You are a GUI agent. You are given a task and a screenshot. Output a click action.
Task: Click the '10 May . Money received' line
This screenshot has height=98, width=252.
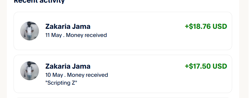pos(77,75)
